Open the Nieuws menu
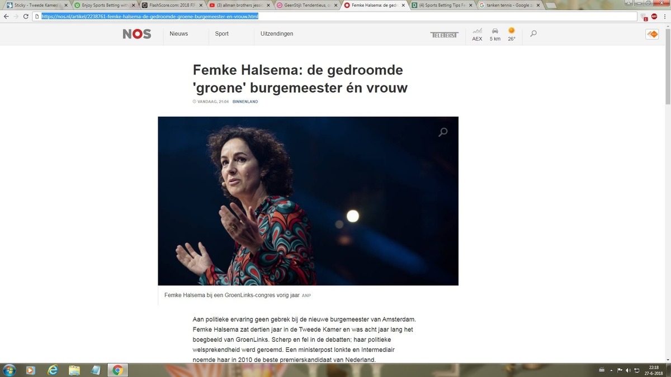The width and height of the screenshot is (671, 377). [179, 34]
